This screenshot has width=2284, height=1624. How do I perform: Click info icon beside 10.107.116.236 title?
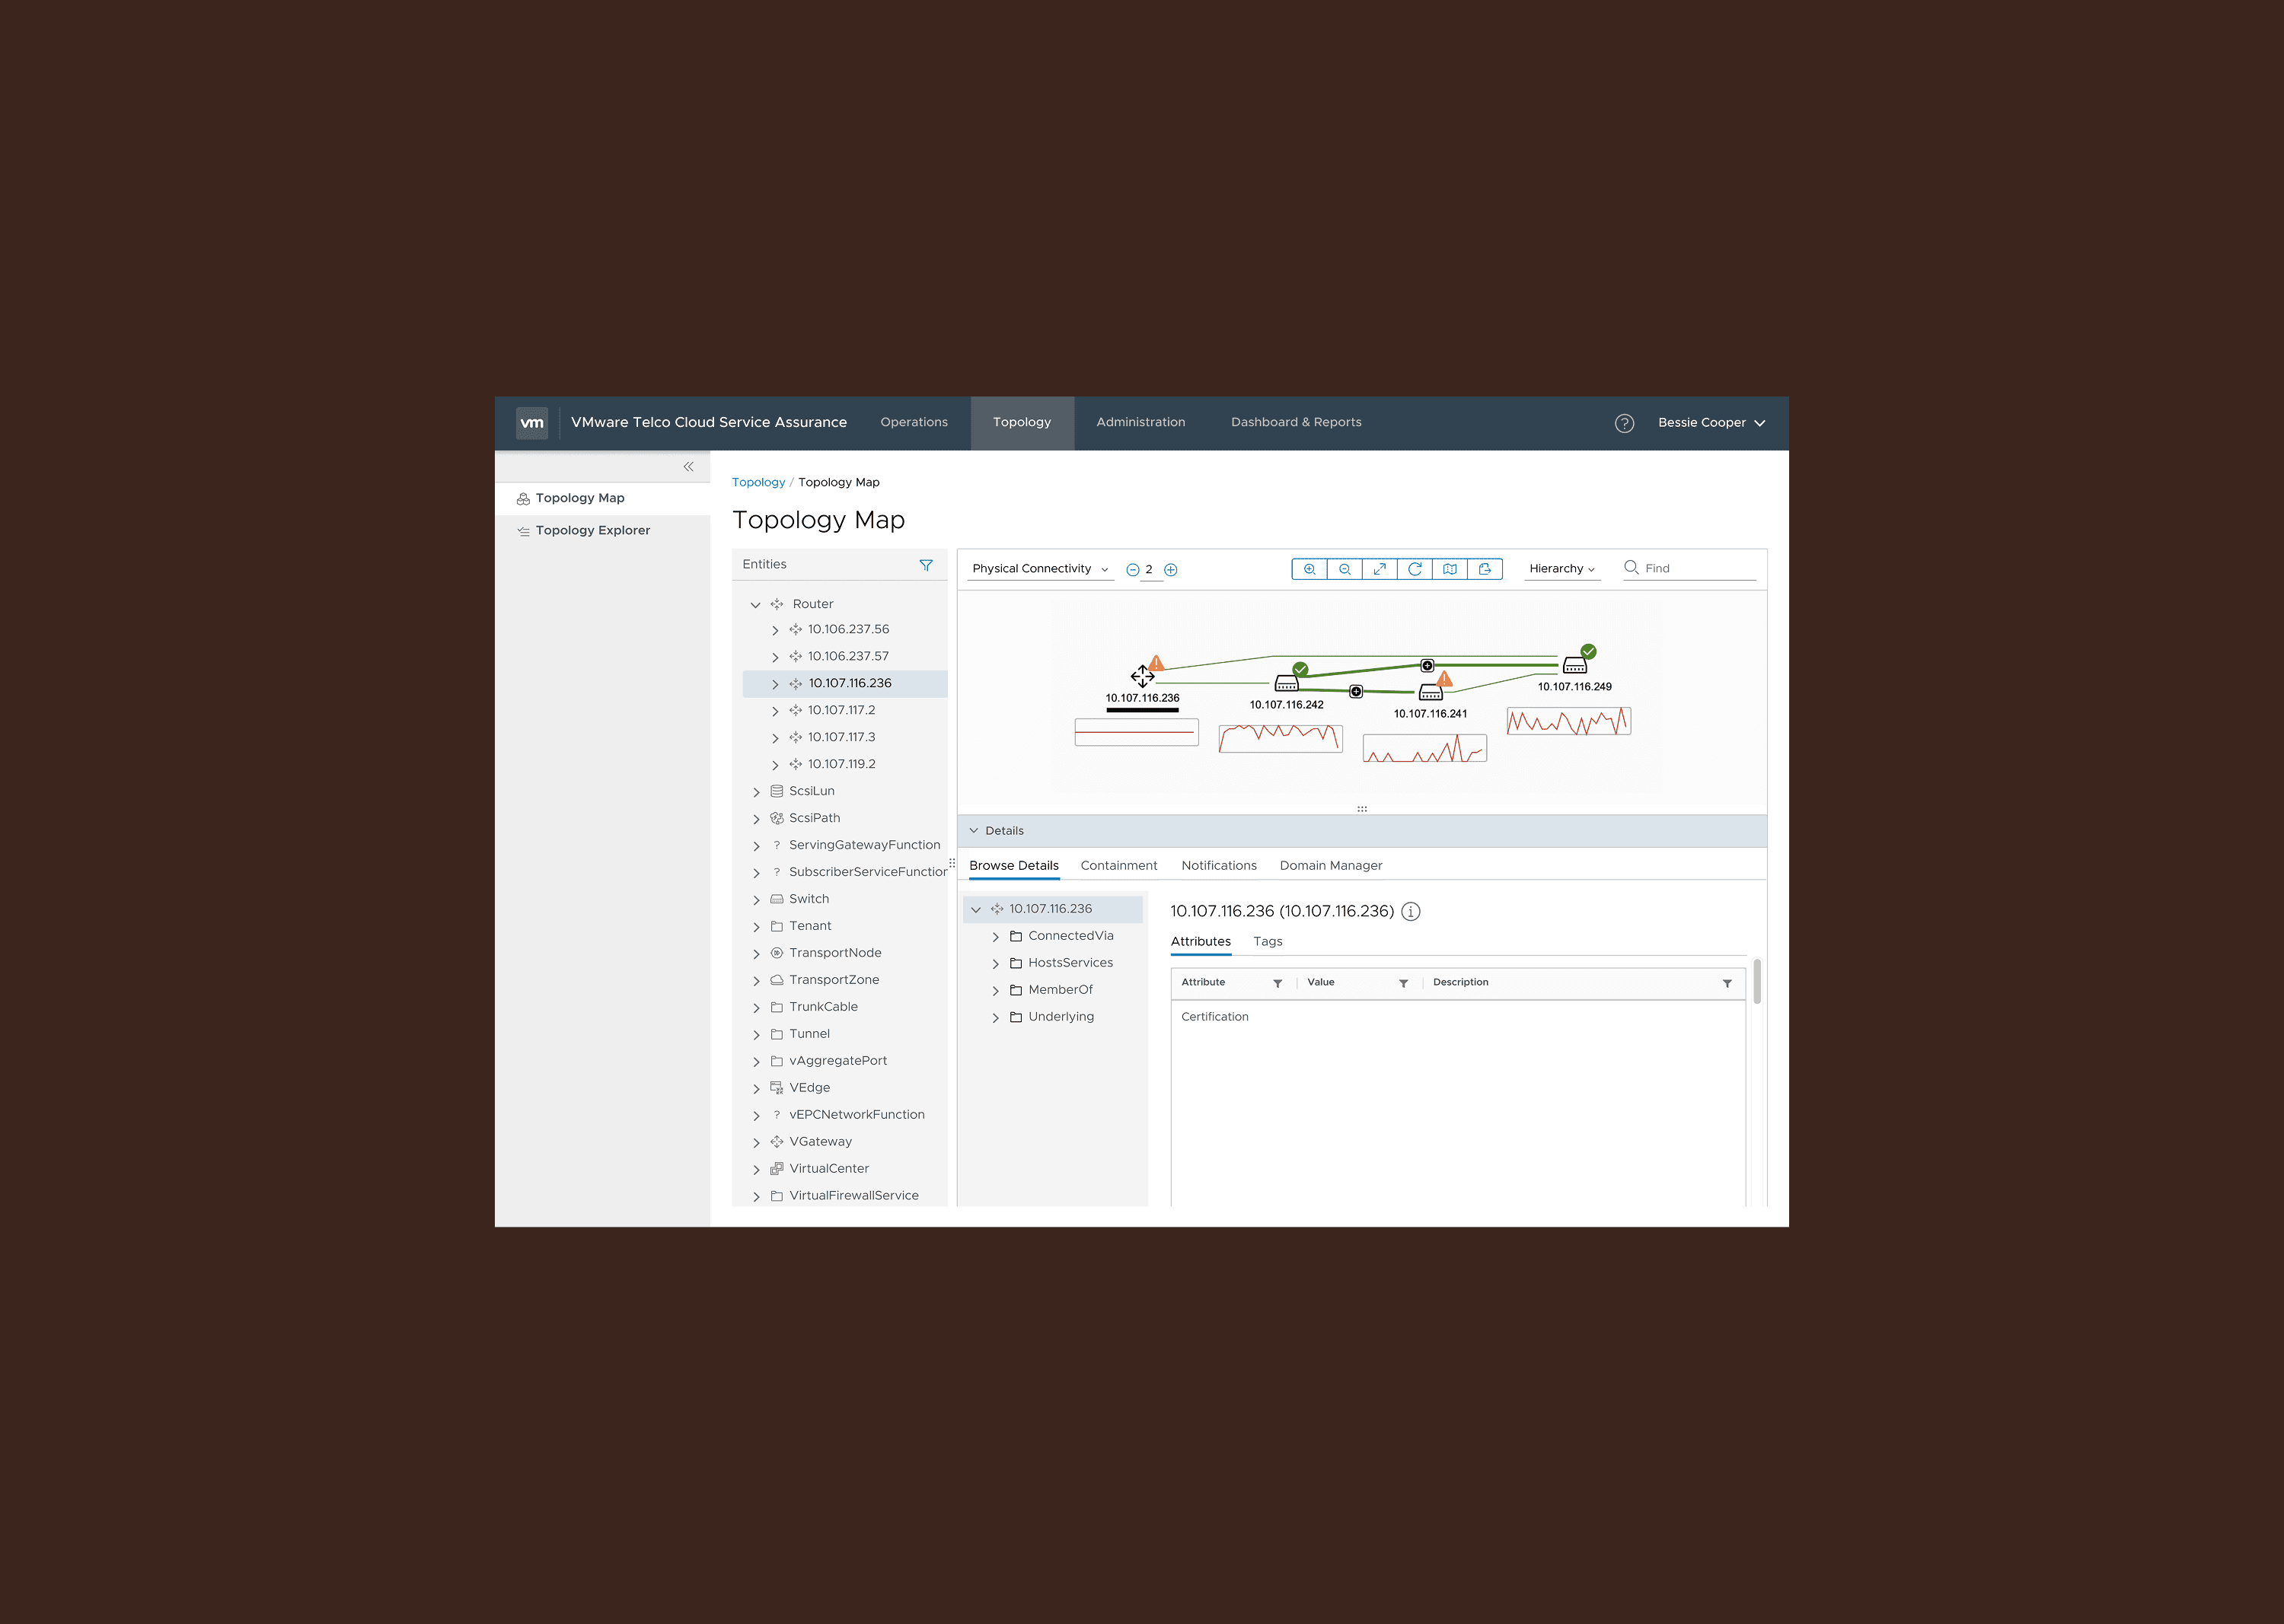(x=1410, y=911)
